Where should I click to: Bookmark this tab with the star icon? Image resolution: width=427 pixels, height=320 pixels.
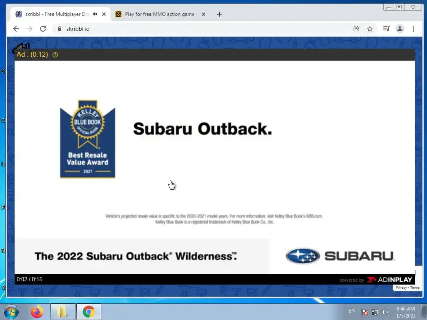[369, 29]
